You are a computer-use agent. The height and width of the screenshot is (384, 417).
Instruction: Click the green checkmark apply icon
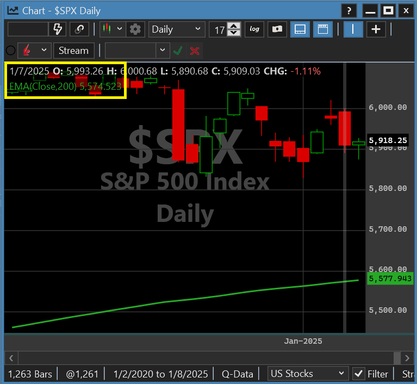(178, 50)
